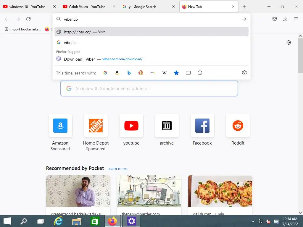
Task: Switch to the windows 10 - YouTube tab
Action: (27, 7)
